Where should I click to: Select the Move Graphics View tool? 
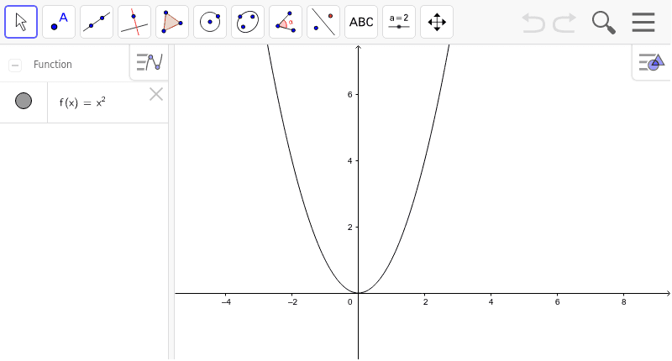click(x=437, y=22)
